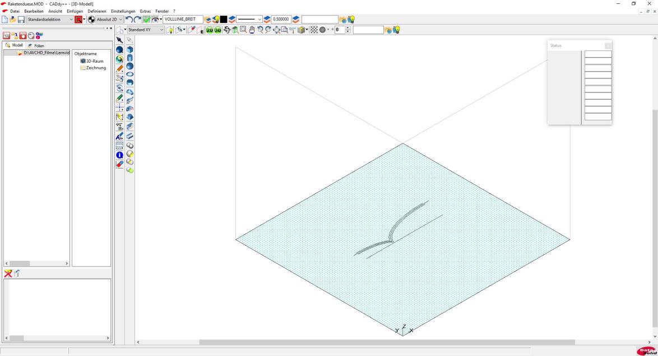Toggle the green 3D view button
This screenshot has height=356, width=658.
[217, 30]
